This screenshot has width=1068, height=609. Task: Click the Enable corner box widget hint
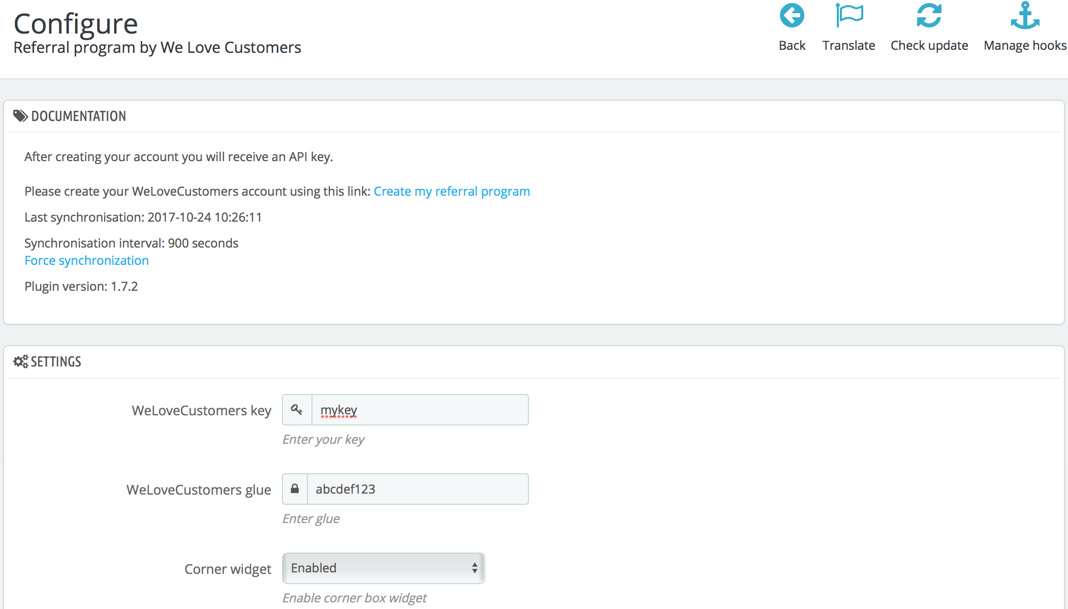coord(354,598)
